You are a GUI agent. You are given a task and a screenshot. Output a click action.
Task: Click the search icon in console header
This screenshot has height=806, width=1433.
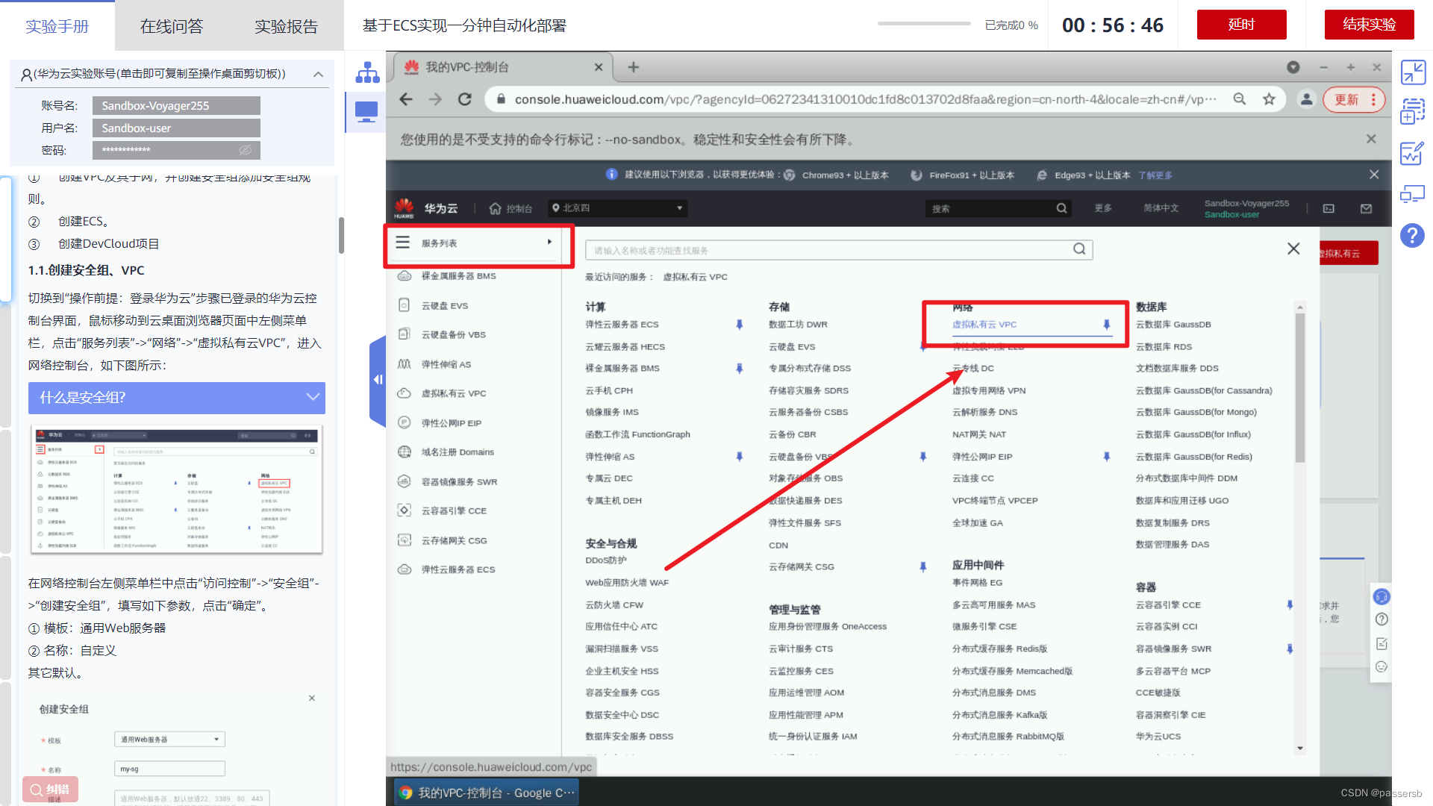pyautogui.click(x=1061, y=208)
